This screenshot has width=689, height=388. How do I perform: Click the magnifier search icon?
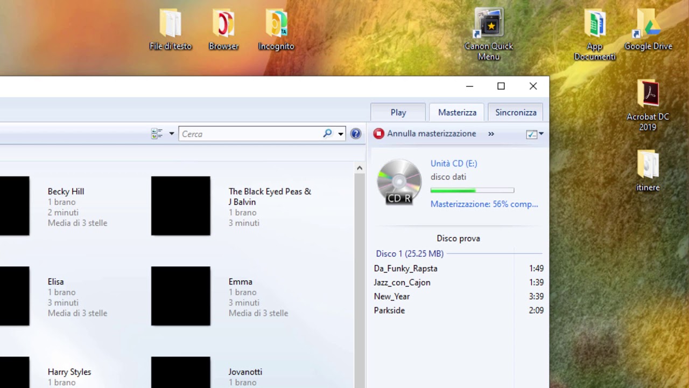pyautogui.click(x=327, y=134)
